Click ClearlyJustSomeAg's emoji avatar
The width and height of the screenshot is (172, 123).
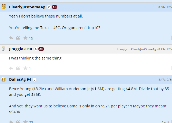(x=3, y=7)
